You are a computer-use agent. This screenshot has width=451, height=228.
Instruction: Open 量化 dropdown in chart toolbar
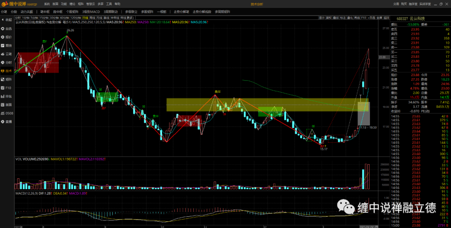click(350, 18)
